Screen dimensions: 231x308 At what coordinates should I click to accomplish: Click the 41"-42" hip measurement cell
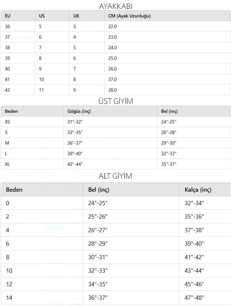[x=194, y=257]
